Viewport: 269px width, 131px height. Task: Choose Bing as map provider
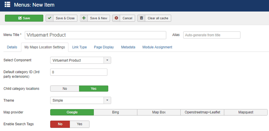point(115,112)
